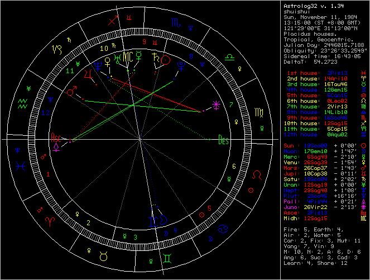Click the magenta Pallas diamond glyph below Asc
The height and width of the screenshot is (280, 370).
tap(56, 147)
